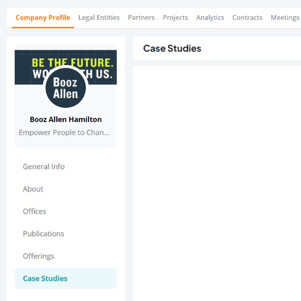The height and width of the screenshot is (301, 301).
Task: Select Case Studies in the sidebar
Action: click(66, 279)
